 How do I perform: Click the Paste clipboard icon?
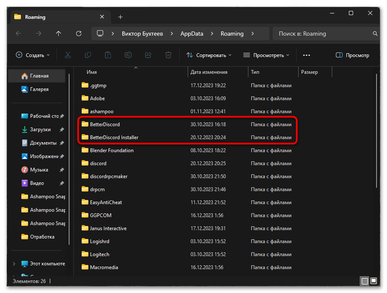pos(108,55)
